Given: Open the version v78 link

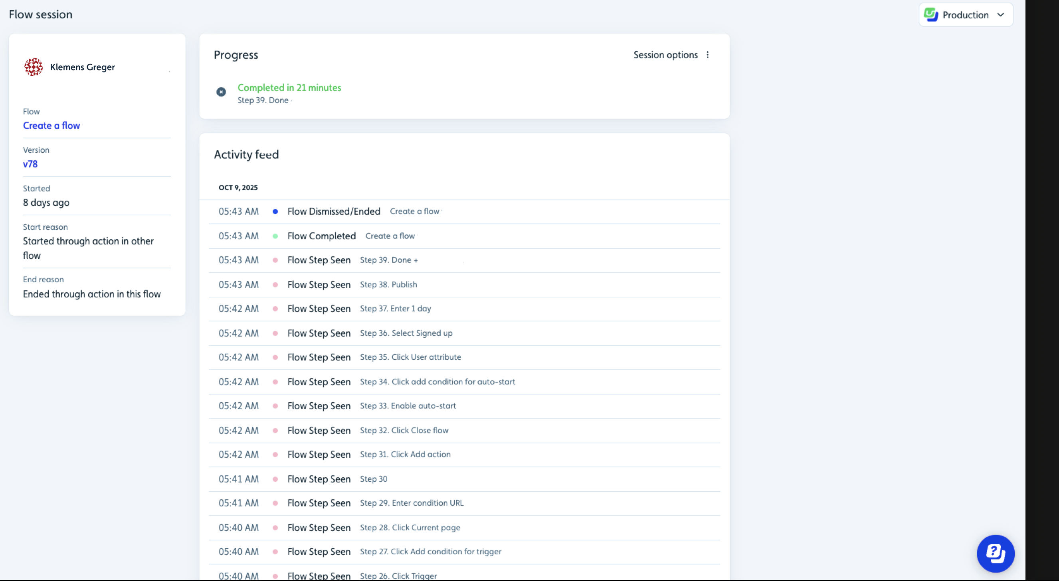Looking at the screenshot, I should point(30,164).
